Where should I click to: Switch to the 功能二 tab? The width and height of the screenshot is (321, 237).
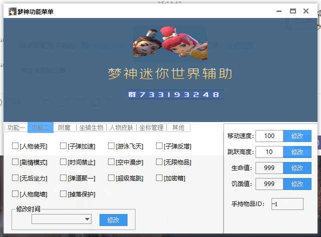pyautogui.click(x=40, y=127)
